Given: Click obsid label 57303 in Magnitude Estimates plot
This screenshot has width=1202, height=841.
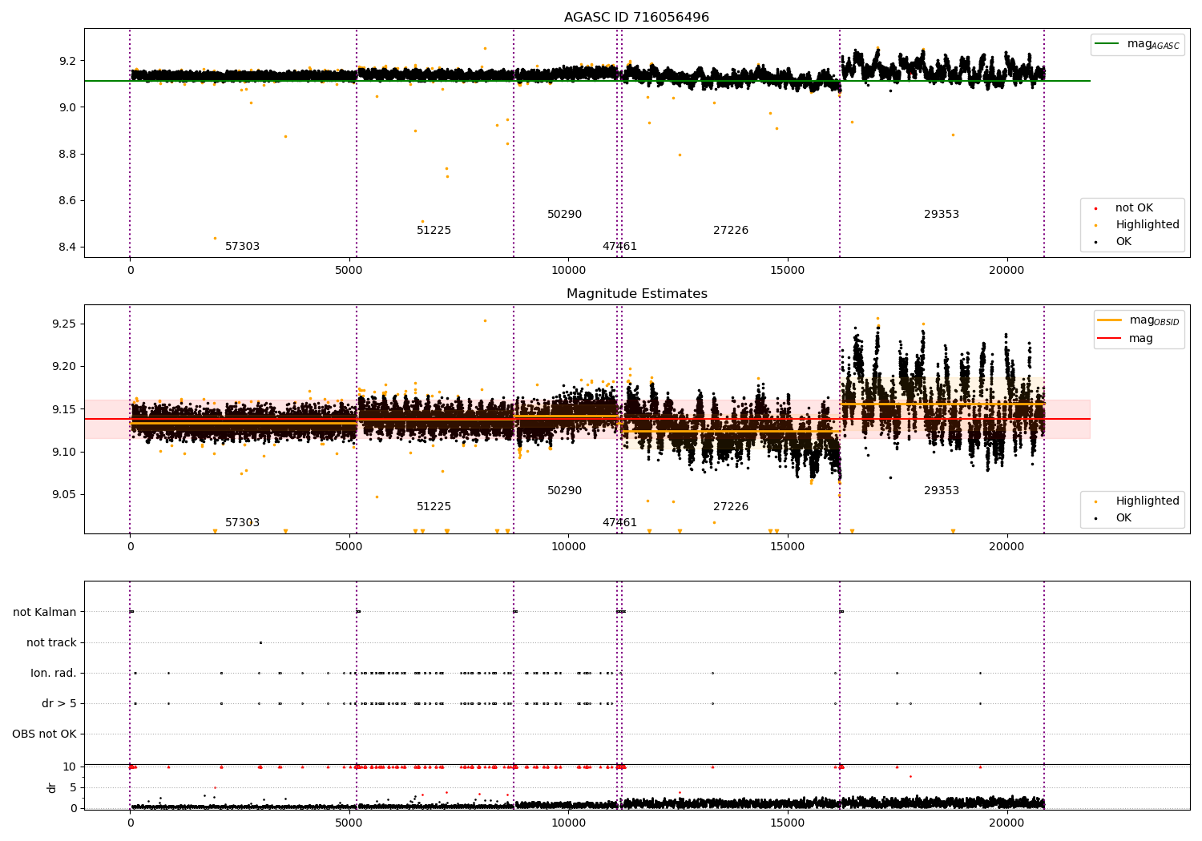Looking at the screenshot, I should pos(242,523).
